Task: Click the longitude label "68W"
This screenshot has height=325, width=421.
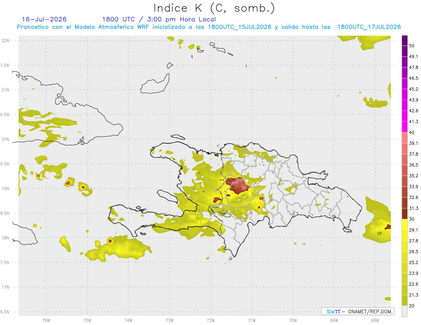Action: click(375, 320)
